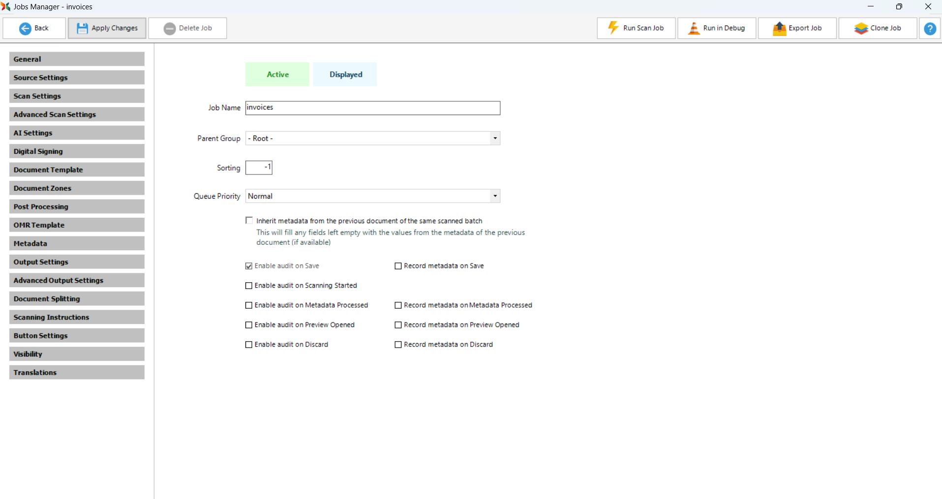Click the Run in Debug cone icon
Image resolution: width=942 pixels, height=499 pixels.
click(x=694, y=28)
